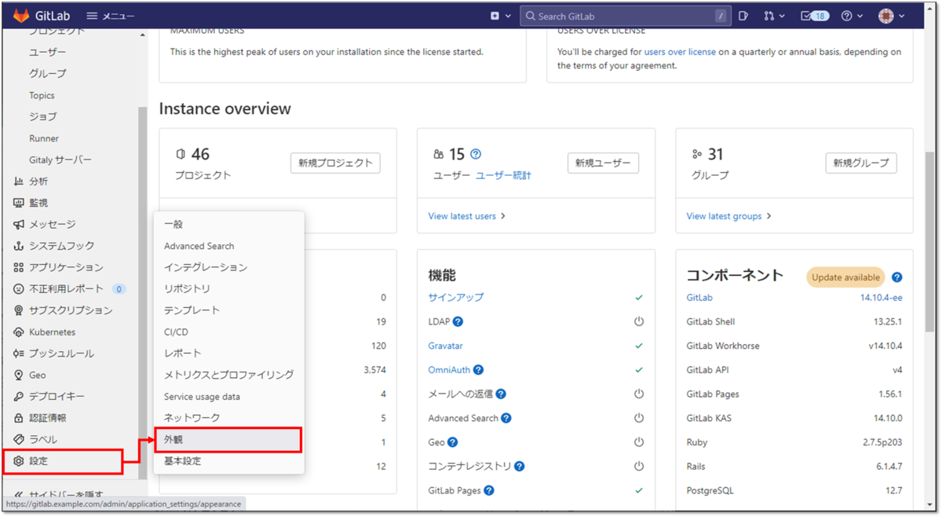Screen dimensions: 942x517
Task: Click the Geo location icon
Action: coord(19,375)
